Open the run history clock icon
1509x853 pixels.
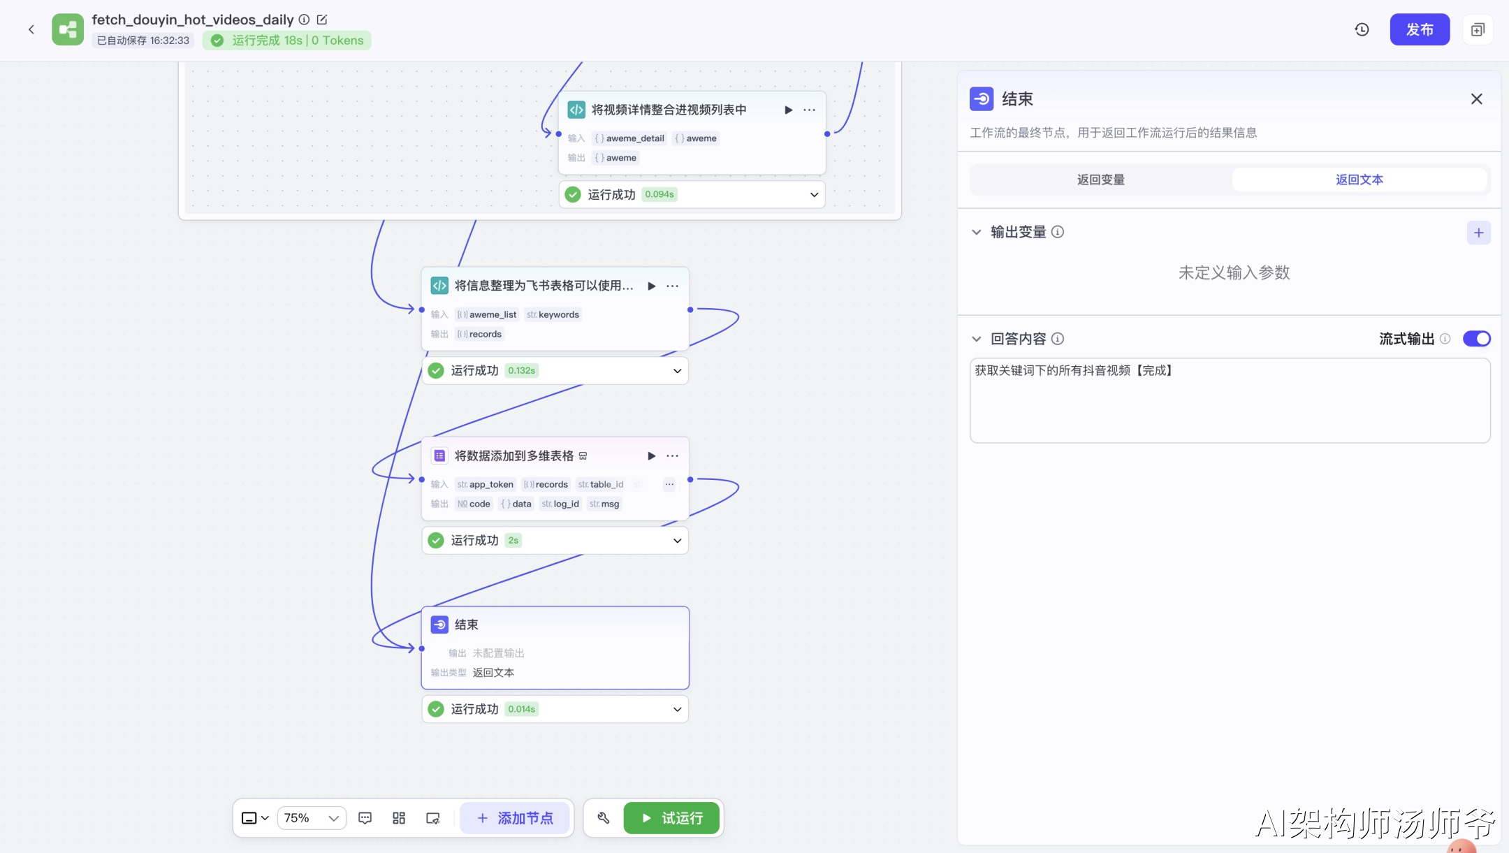pyautogui.click(x=1362, y=29)
